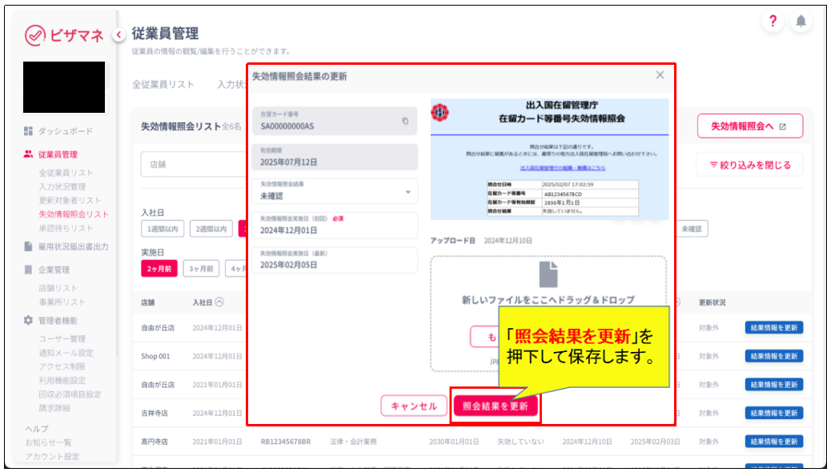Close the dialog with the X icon
827x472 pixels.
pyautogui.click(x=660, y=75)
